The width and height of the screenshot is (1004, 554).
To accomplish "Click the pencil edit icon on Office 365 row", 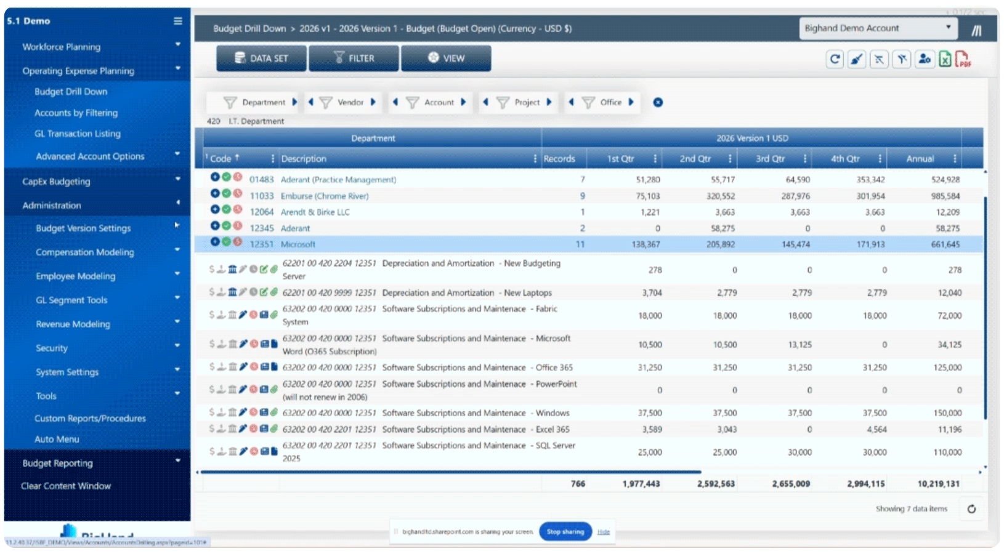I will tap(243, 367).
